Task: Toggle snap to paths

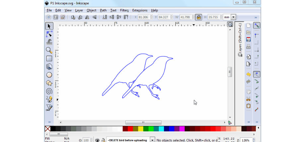Action: coord(257,81)
